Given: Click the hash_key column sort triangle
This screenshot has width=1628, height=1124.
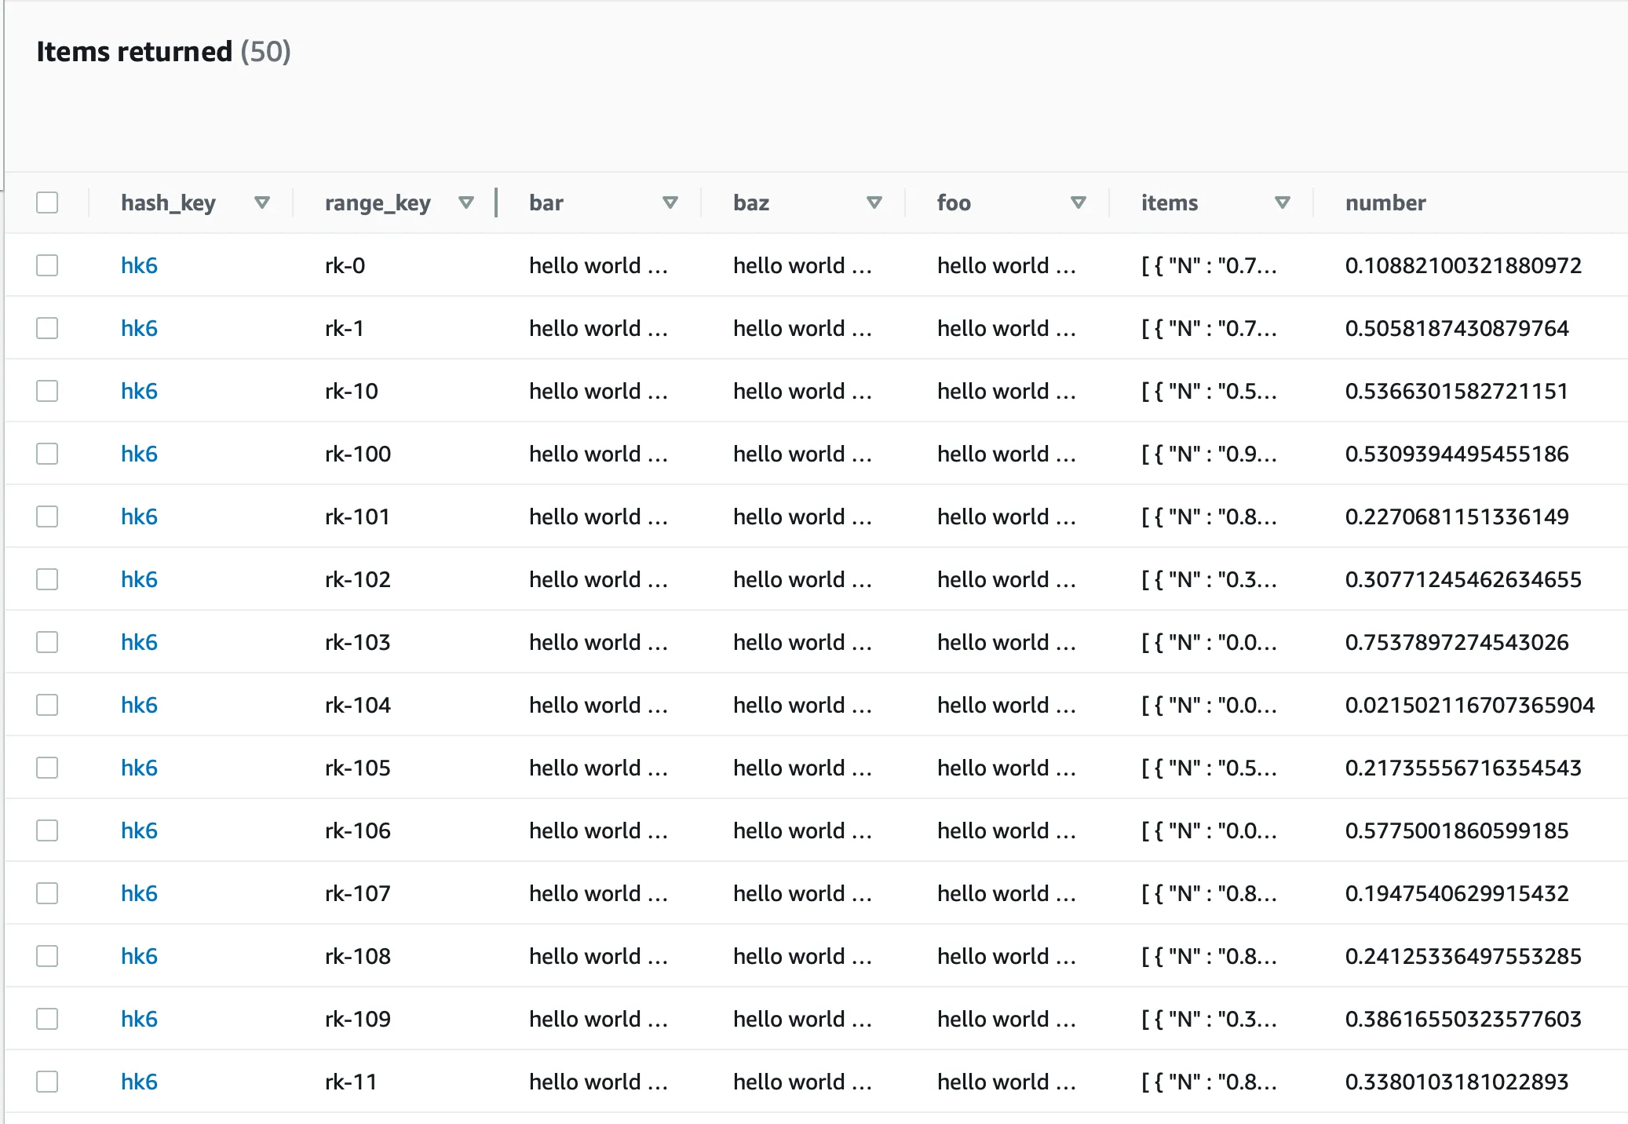Looking at the screenshot, I should 262,203.
